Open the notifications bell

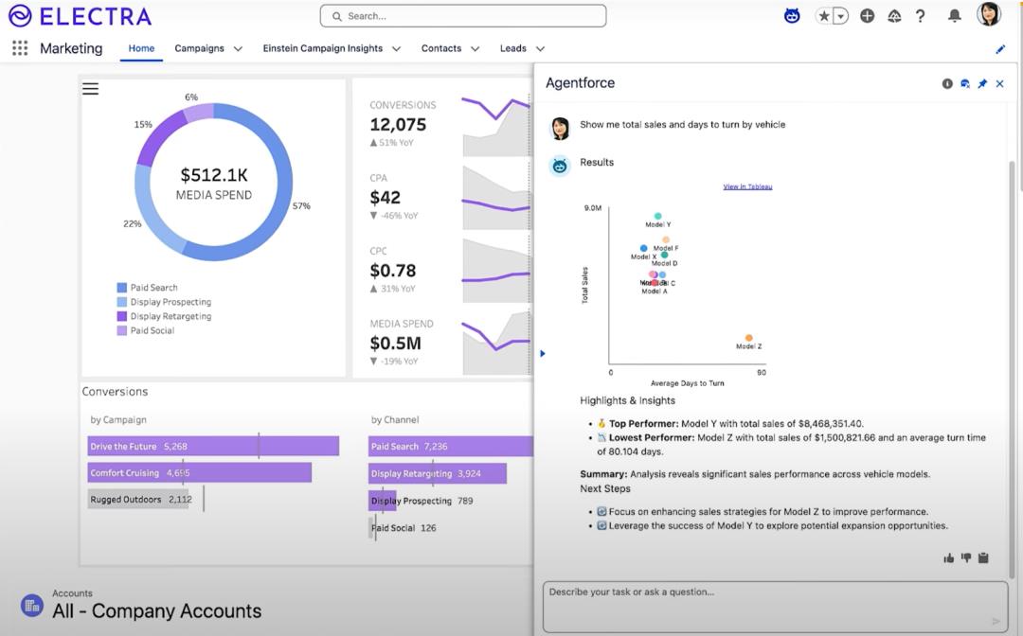tap(955, 16)
